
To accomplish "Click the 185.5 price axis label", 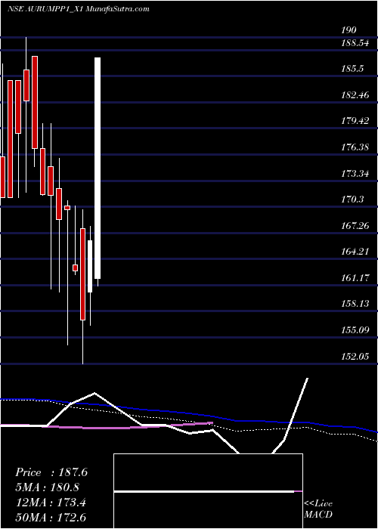I will click(x=352, y=69).
